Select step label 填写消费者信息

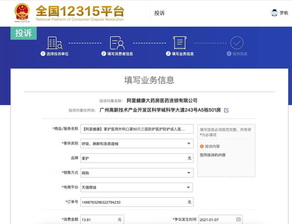tap(120, 54)
